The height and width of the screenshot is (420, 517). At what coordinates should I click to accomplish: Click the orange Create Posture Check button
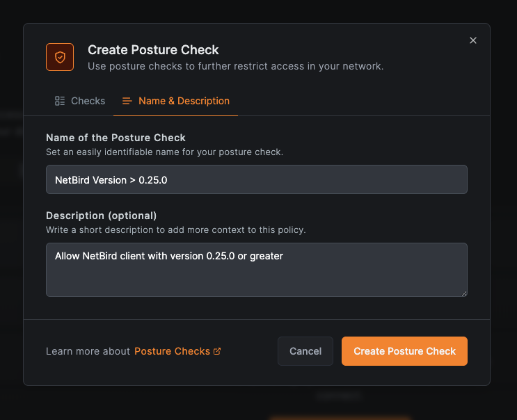404,351
